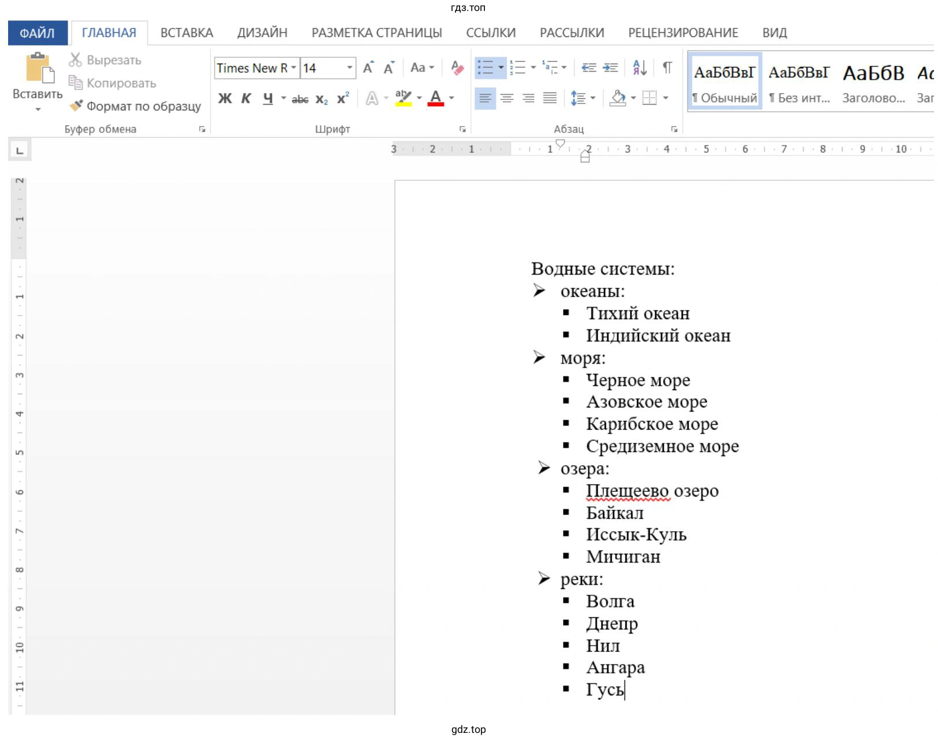Open the font name dropdown arrow
The height and width of the screenshot is (741, 938).
click(x=293, y=68)
